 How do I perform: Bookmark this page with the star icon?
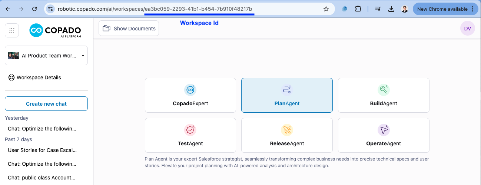(x=326, y=9)
